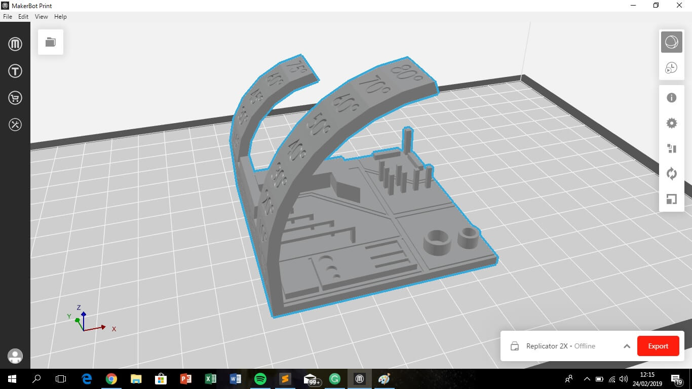Open Sublime Text from taskbar
This screenshot has width=692, height=389.
click(285, 379)
